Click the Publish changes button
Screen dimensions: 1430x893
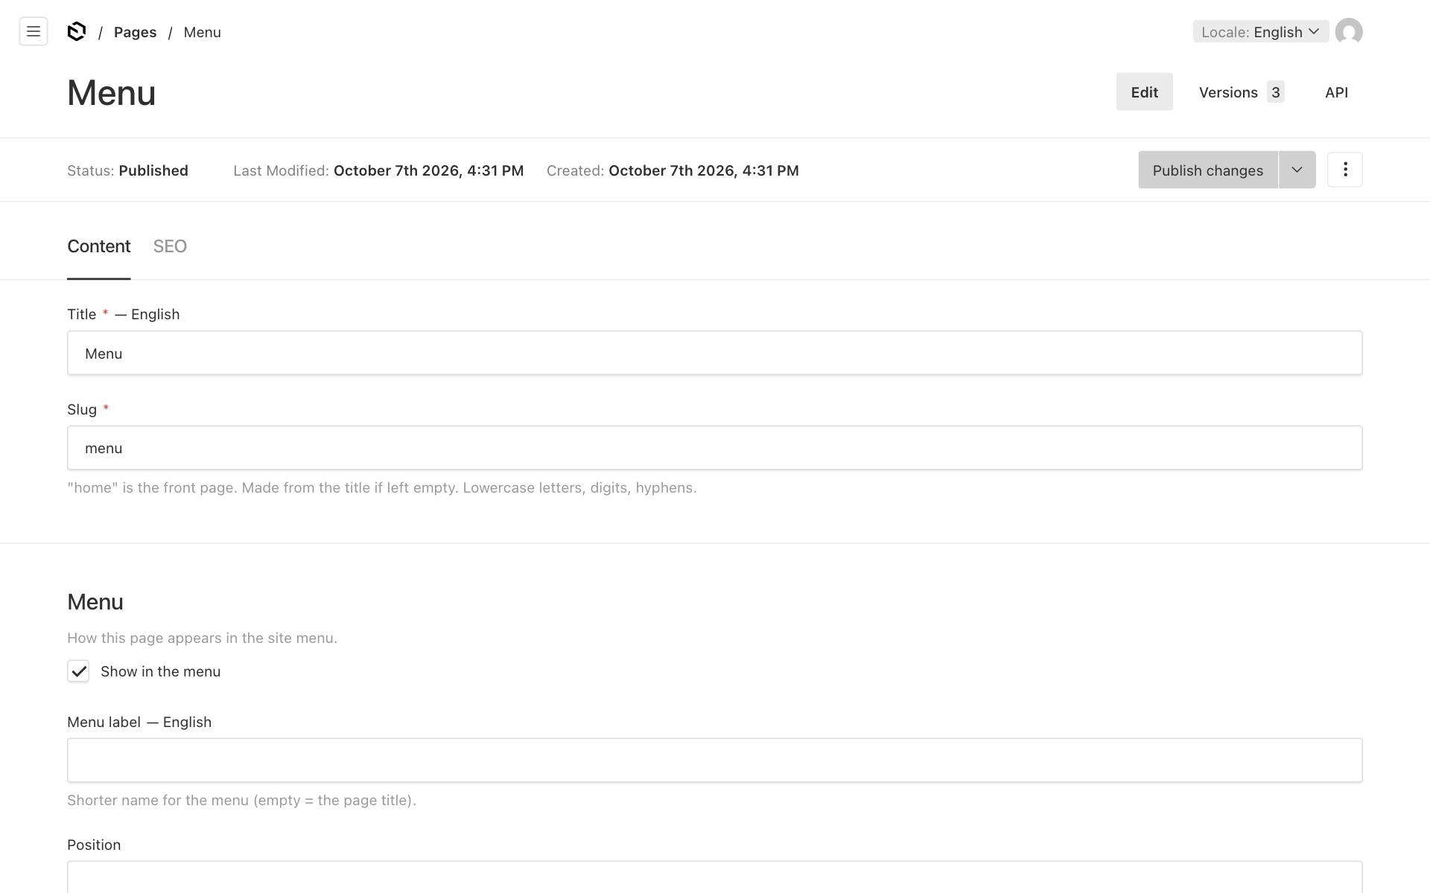point(1208,170)
